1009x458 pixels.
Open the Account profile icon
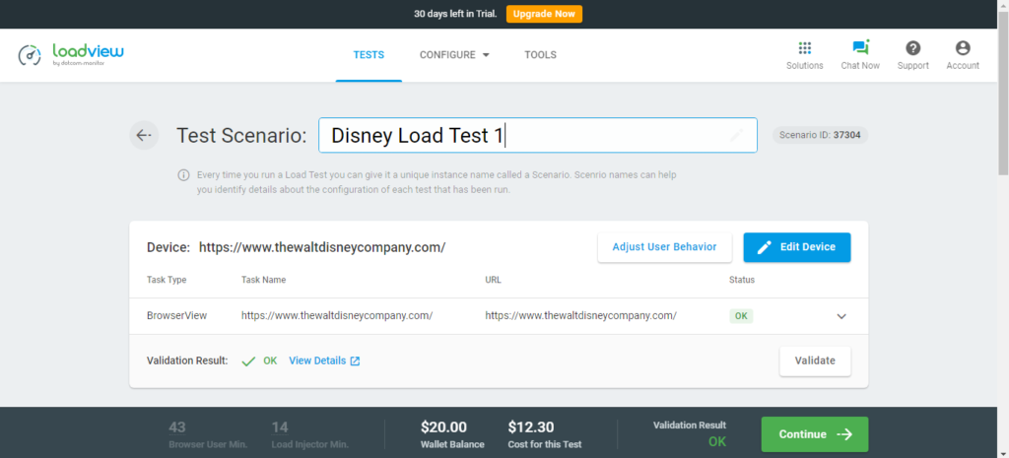point(963,48)
